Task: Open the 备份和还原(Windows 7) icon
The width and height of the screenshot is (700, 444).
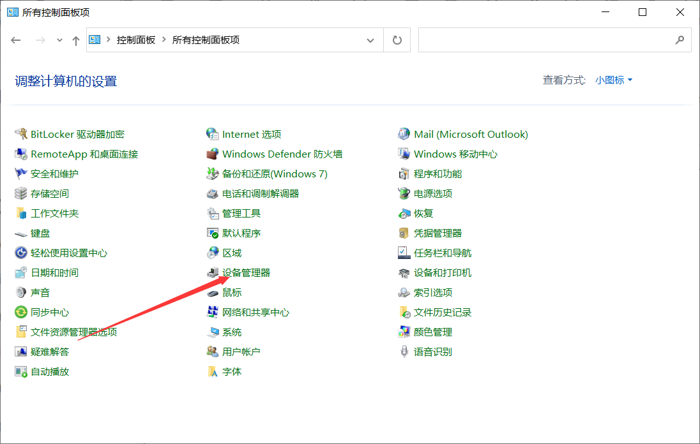Action: click(x=213, y=174)
